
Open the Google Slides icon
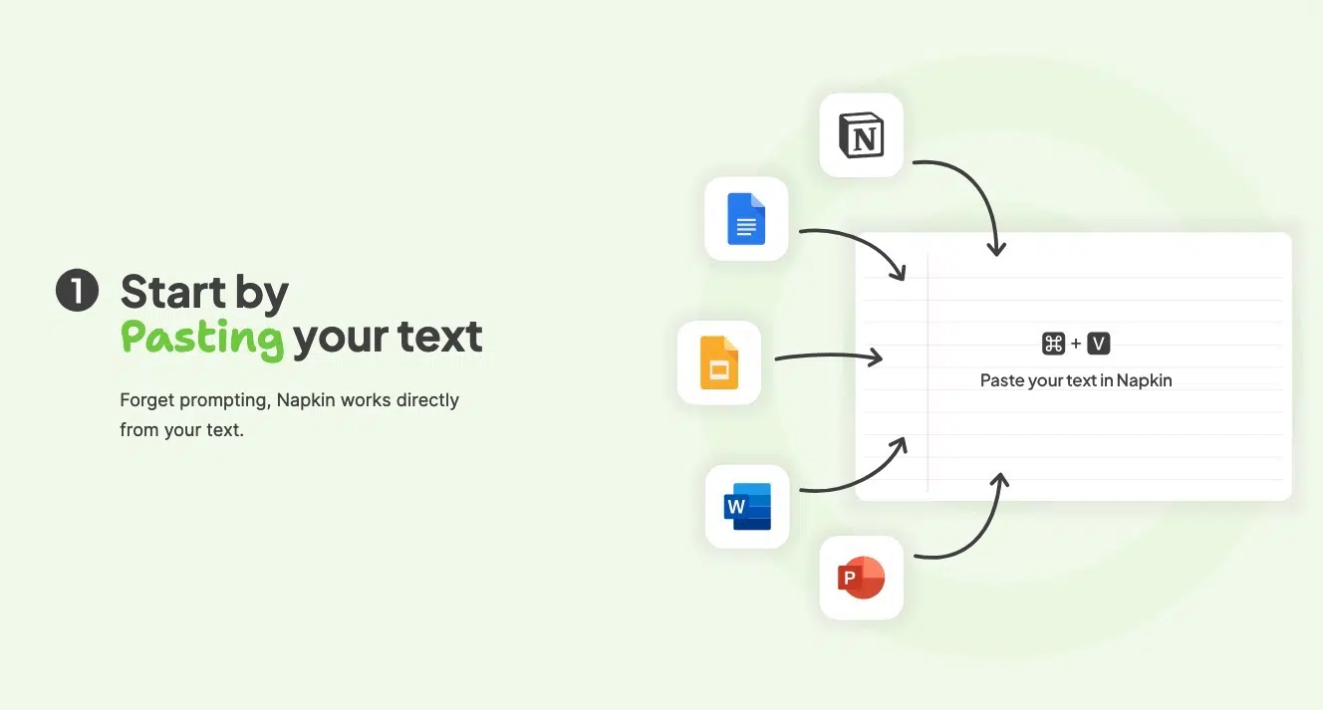(x=718, y=362)
